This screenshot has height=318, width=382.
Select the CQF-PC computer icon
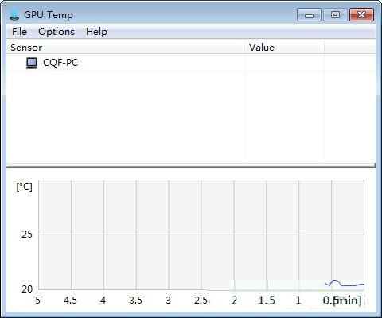(x=32, y=63)
